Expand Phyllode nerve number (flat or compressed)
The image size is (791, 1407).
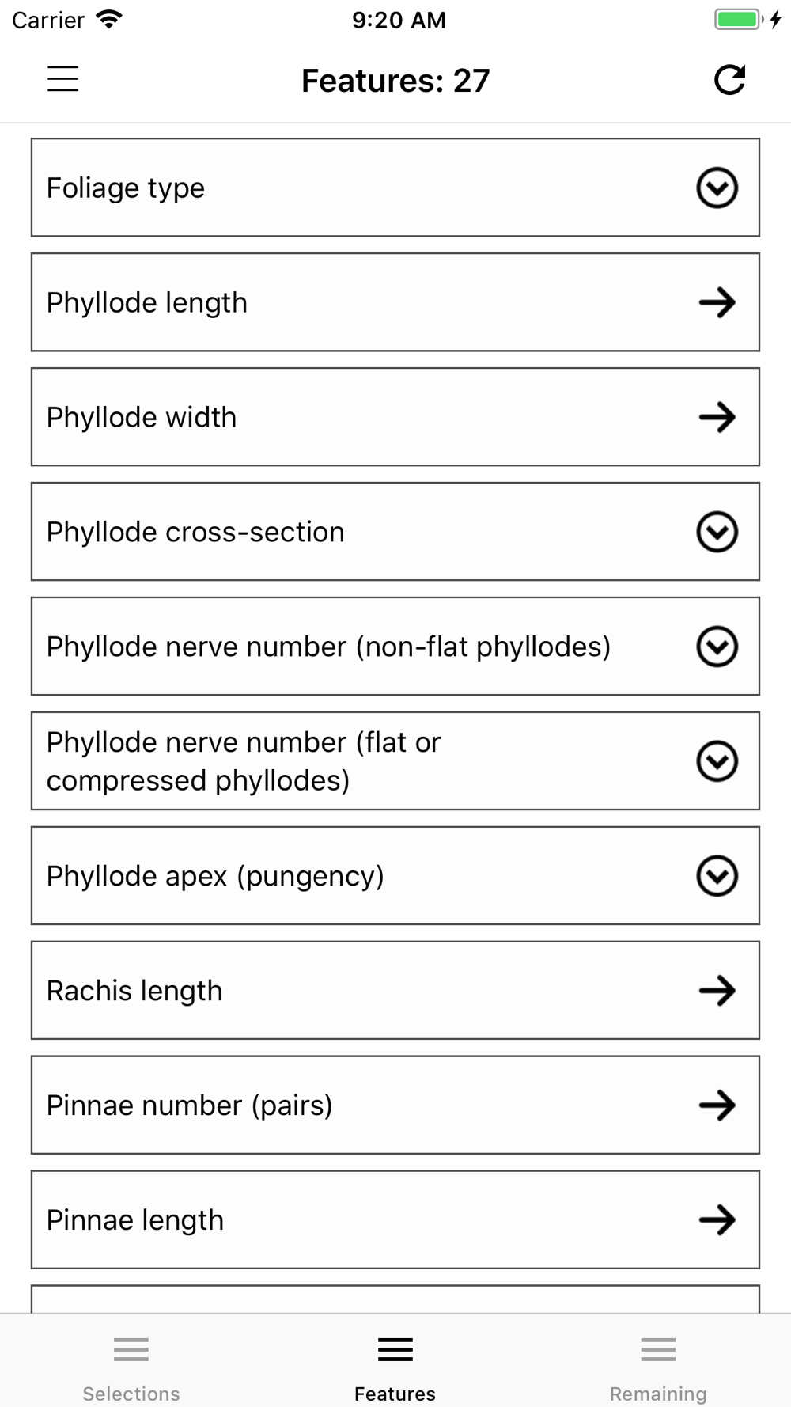[717, 761]
